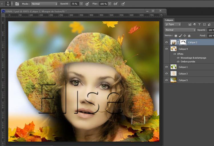This screenshot has height=146, width=214.
Task: Select the Calque 5 layer name
Action: point(183,80)
